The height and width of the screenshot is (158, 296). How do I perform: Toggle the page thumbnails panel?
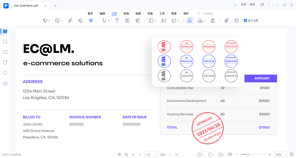tap(5, 31)
